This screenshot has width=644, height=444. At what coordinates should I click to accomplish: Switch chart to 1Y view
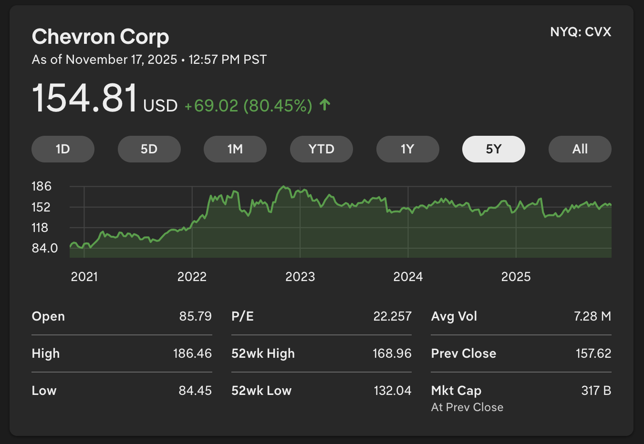407,149
